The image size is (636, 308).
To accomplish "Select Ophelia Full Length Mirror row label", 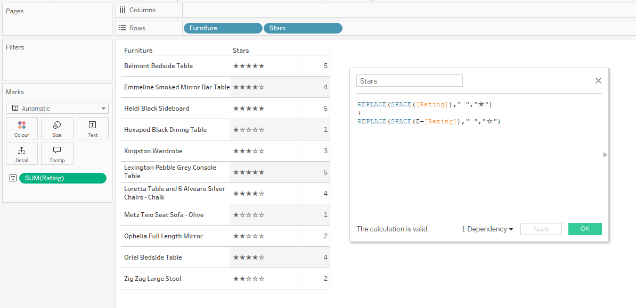I will point(164,236).
